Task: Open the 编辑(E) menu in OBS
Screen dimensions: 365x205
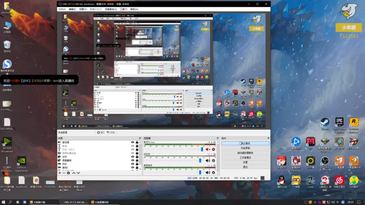Action: (73, 9)
